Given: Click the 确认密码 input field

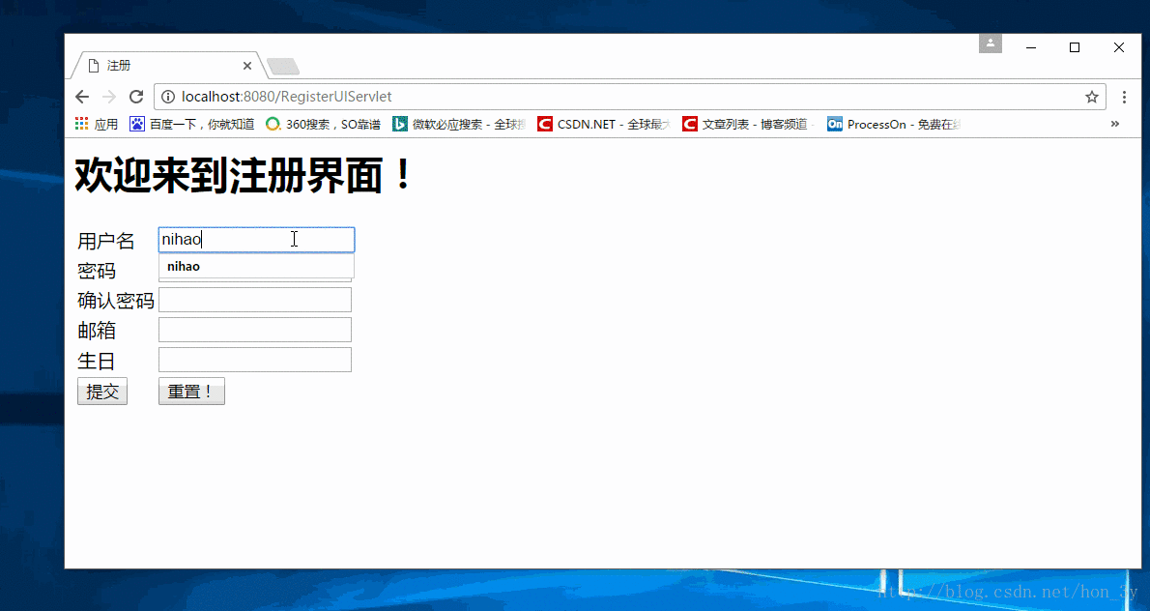Looking at the screenshot, I should 255,300.
